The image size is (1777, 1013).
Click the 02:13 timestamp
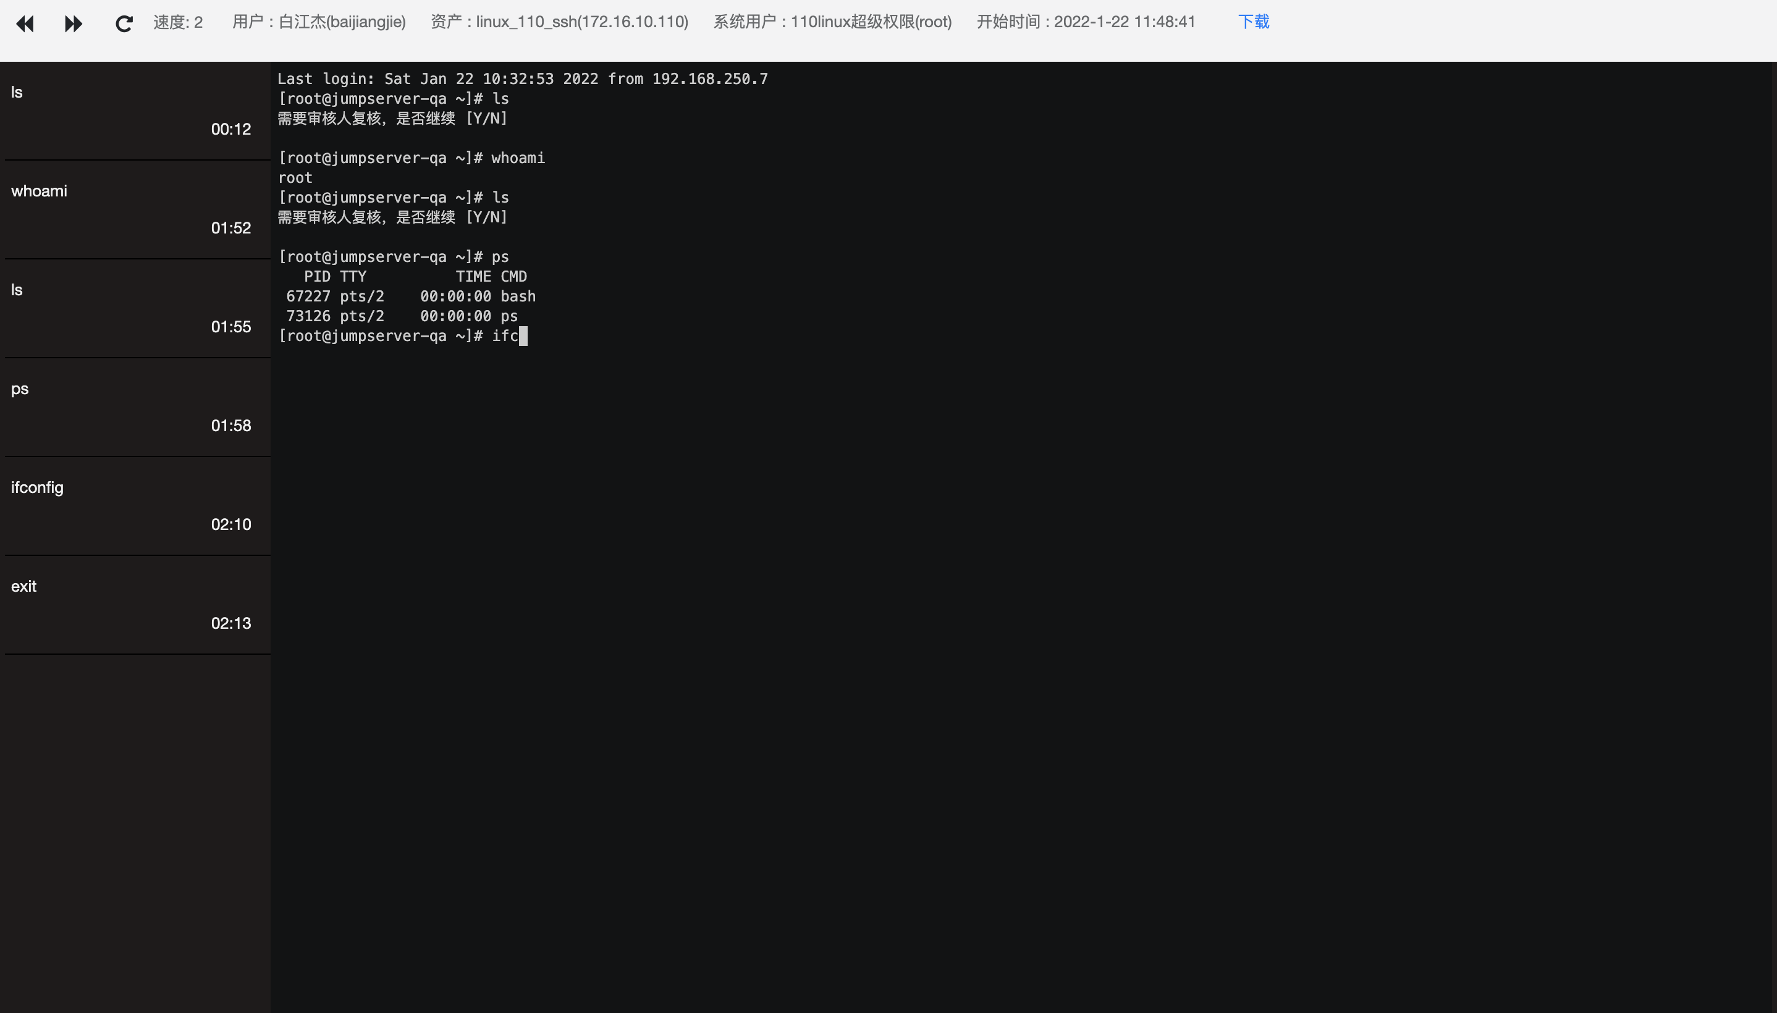coord(231,623)
